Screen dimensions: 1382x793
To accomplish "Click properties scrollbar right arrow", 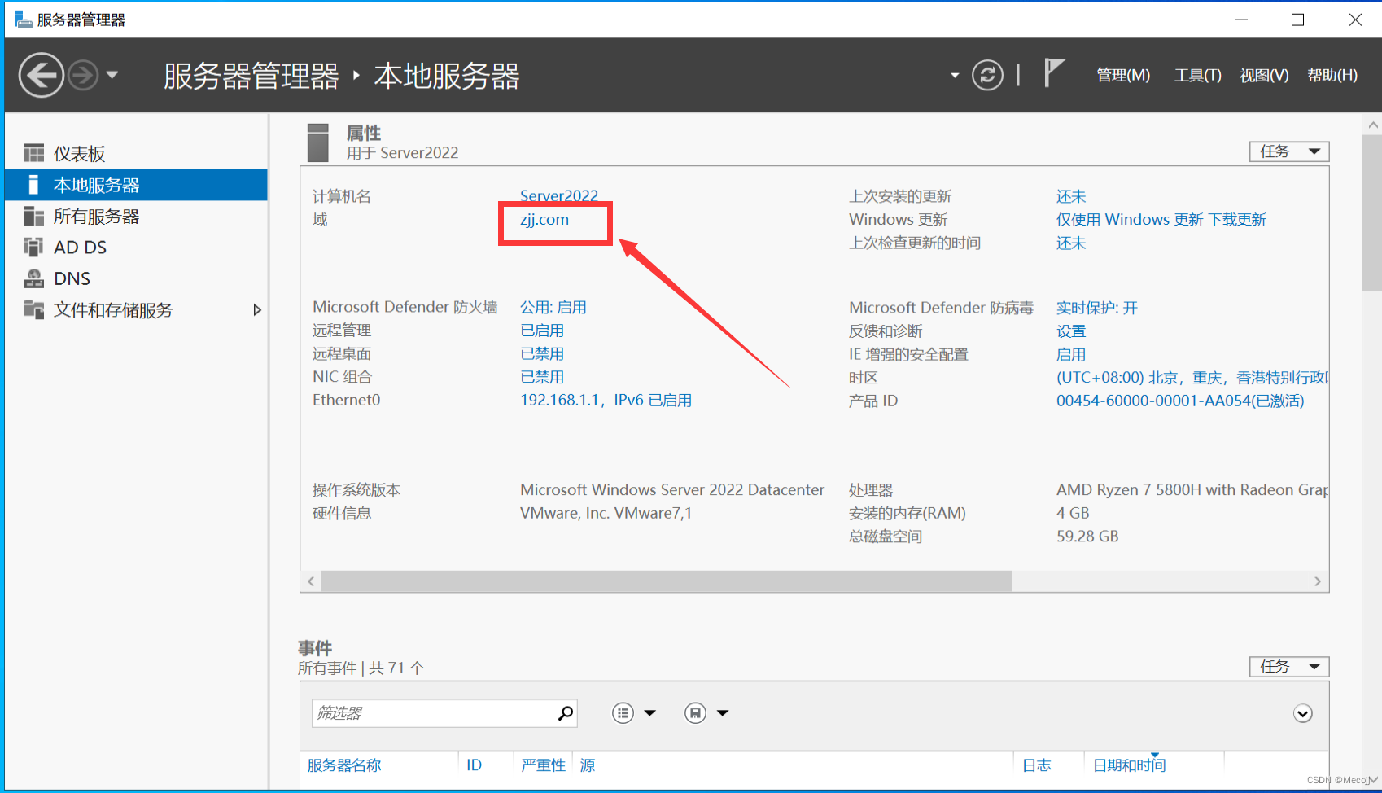I will coord(1318,581).
